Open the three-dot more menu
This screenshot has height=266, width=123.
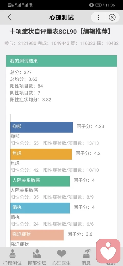point(98,17)
